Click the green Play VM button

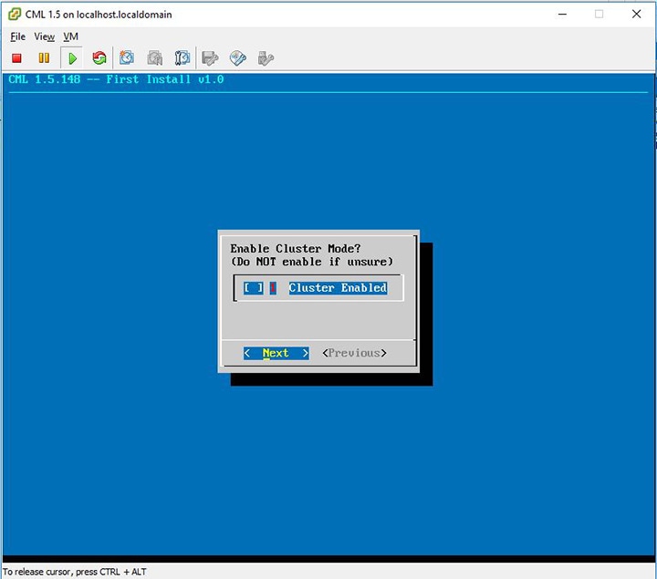point(72,58)
